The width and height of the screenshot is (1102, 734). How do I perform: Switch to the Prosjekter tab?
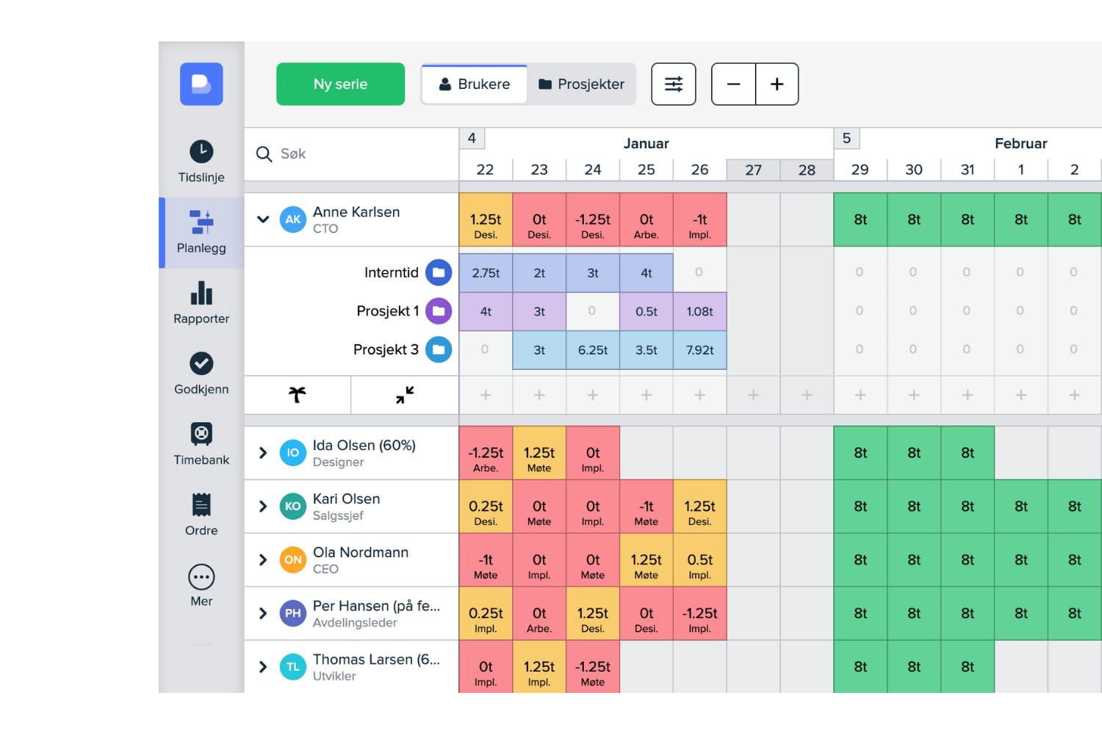(x=581, y=84)
